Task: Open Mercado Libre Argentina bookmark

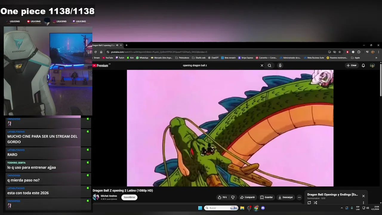Action: click(161, 58)
